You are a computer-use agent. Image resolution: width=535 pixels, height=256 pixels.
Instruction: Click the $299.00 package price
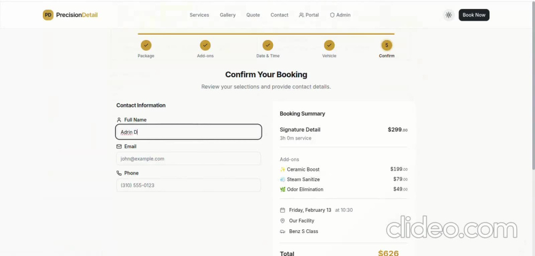pos(398,130)
